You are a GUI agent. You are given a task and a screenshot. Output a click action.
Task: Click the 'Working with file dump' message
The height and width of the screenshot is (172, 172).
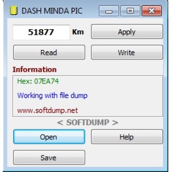coord(52,96)
